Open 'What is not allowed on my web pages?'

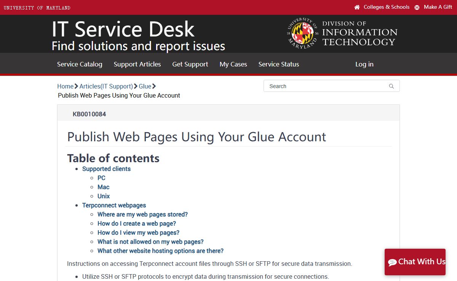point(150,242)
